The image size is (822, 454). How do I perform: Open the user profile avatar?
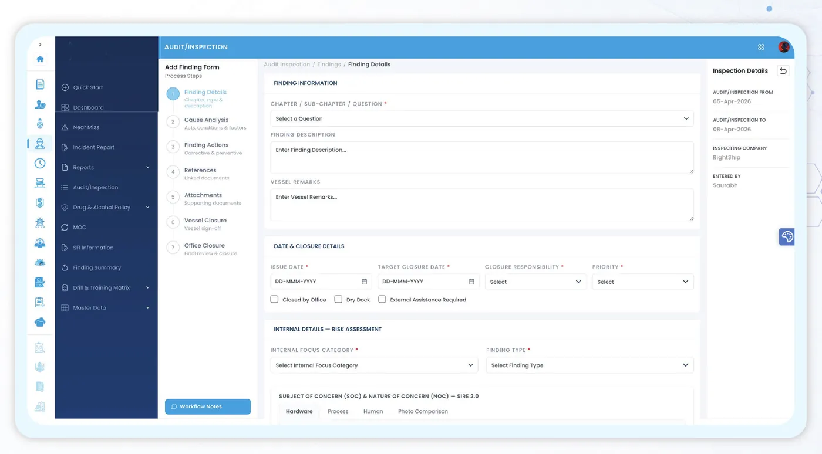tap(784, 47)
